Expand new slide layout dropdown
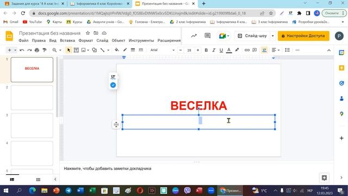The width and height of the screenshot is (348, 196). click(x=15, y=50)
